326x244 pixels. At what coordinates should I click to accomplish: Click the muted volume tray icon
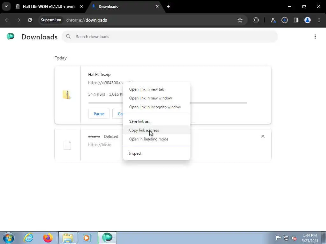pyautogui.click(x=294, y=238)
